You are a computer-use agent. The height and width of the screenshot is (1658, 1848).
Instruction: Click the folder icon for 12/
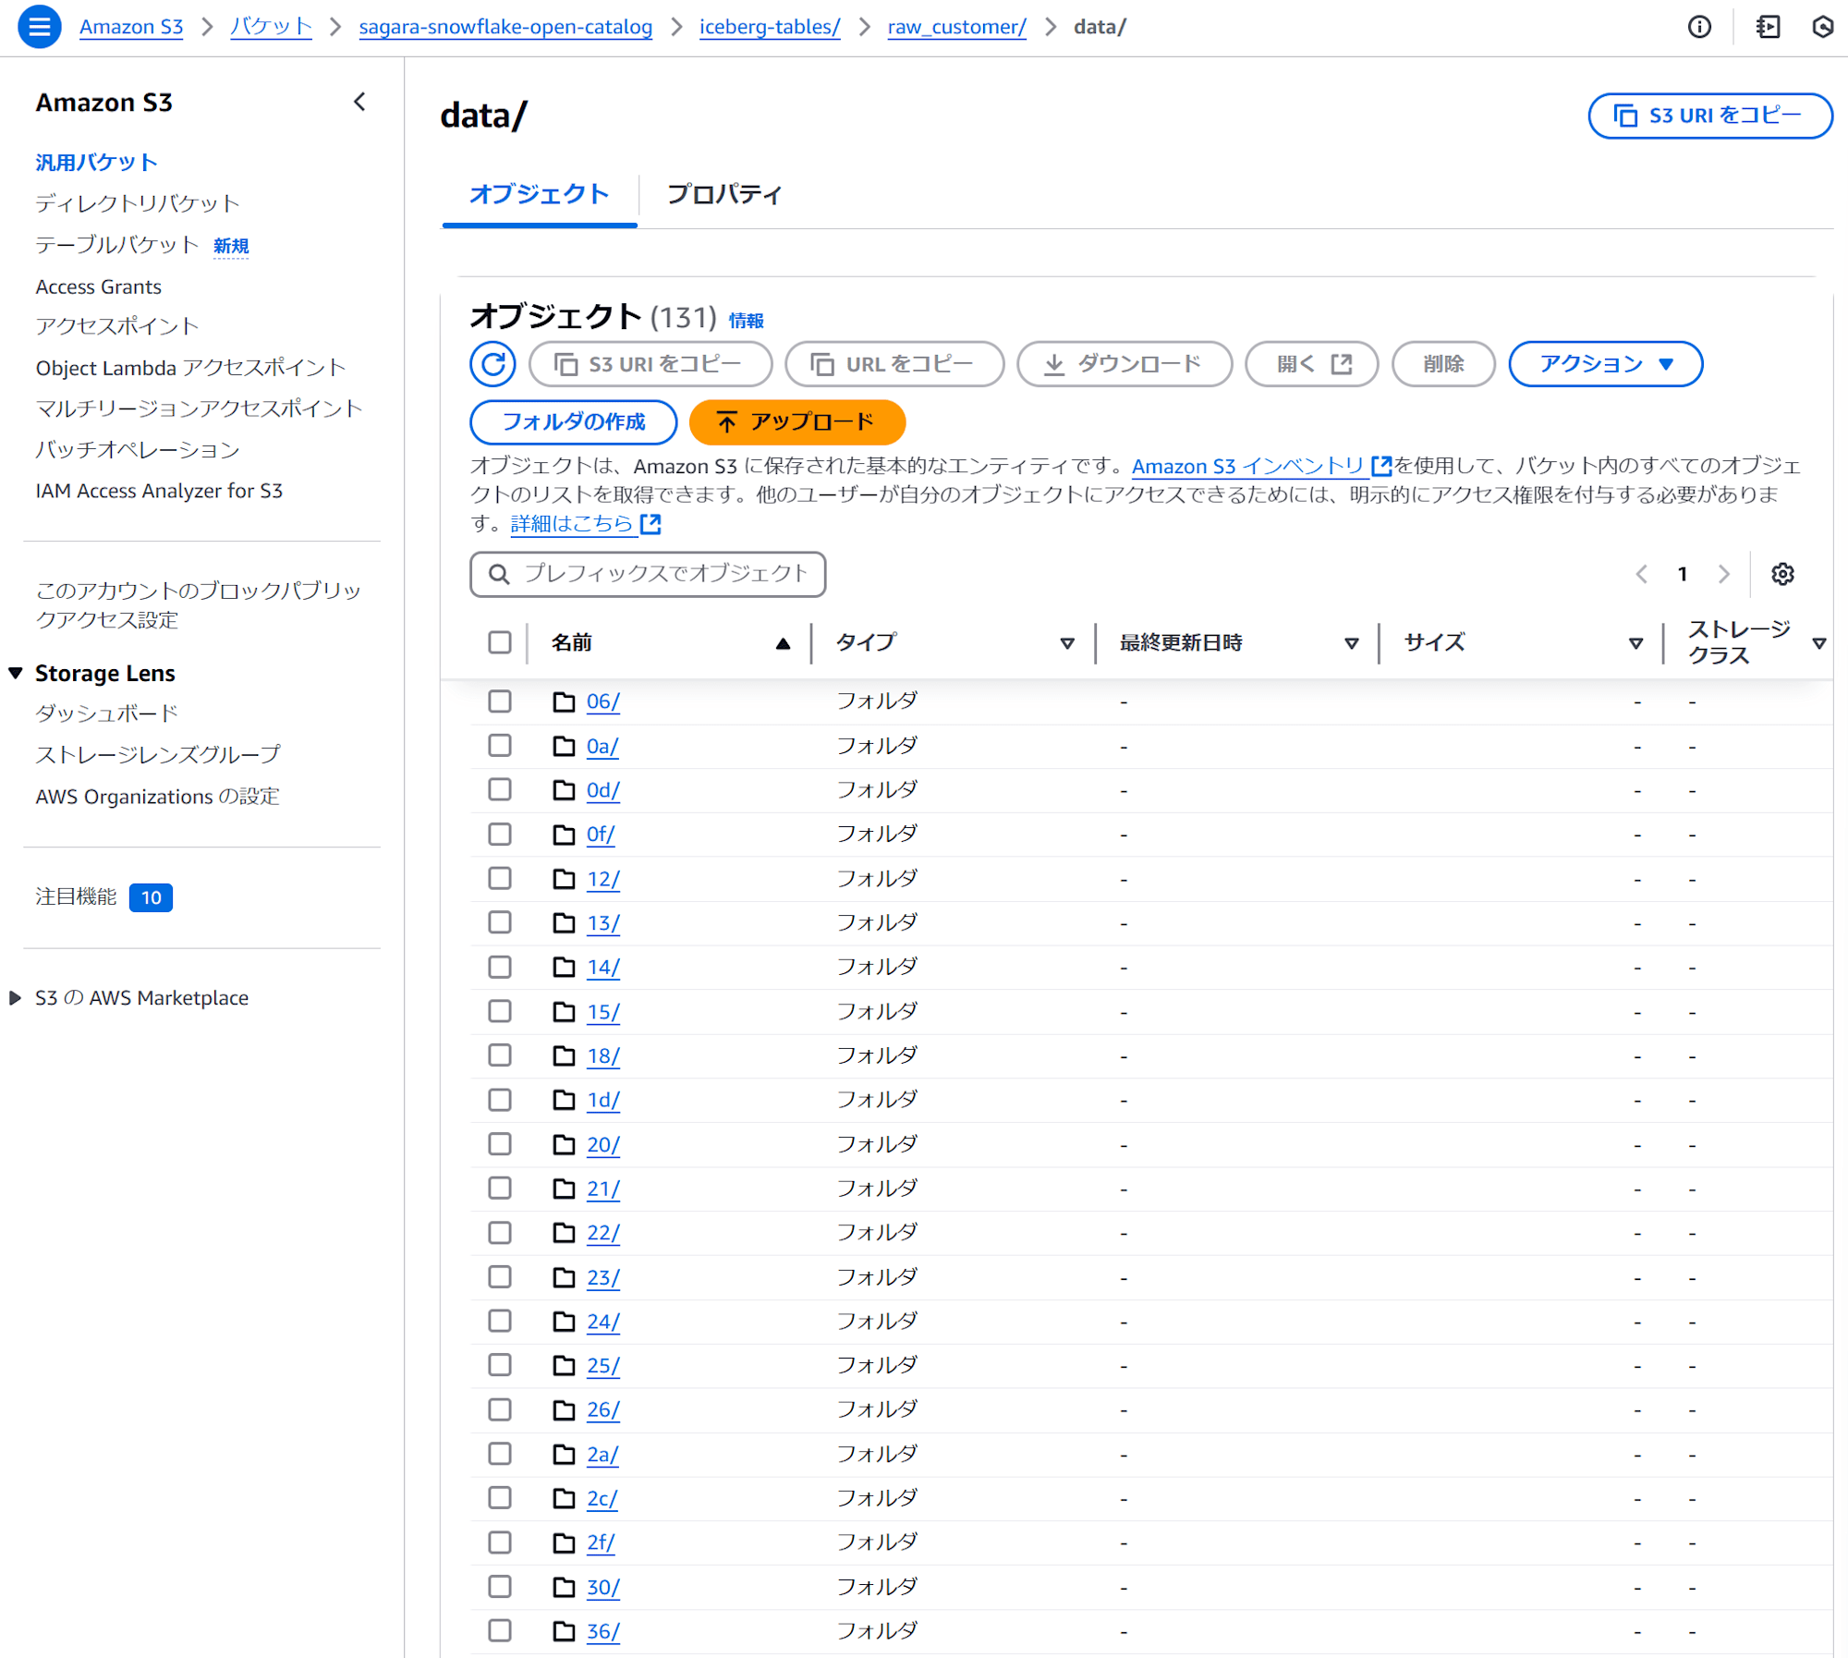564,879
